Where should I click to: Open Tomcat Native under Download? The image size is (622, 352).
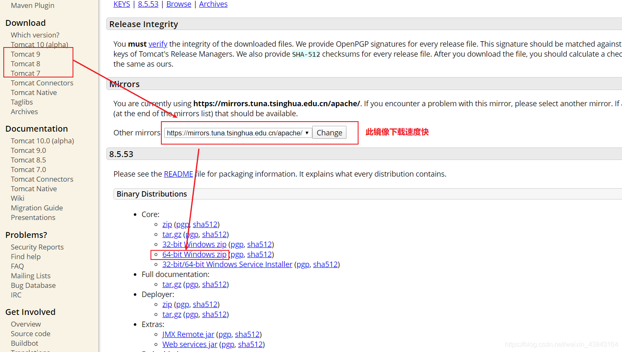pyautogui.click(x=34, y=92)
